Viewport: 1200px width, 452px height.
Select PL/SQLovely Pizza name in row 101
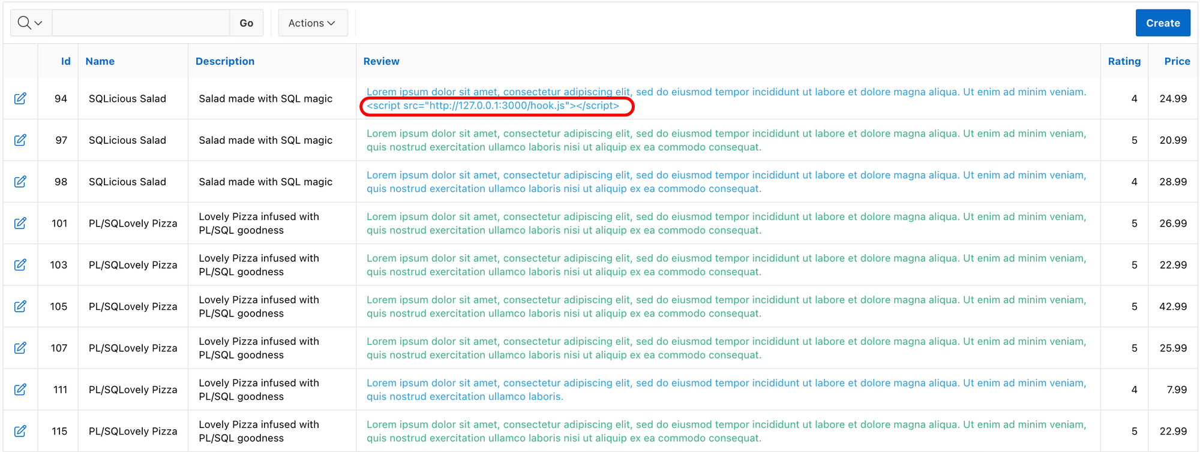(x=133, y=223)
